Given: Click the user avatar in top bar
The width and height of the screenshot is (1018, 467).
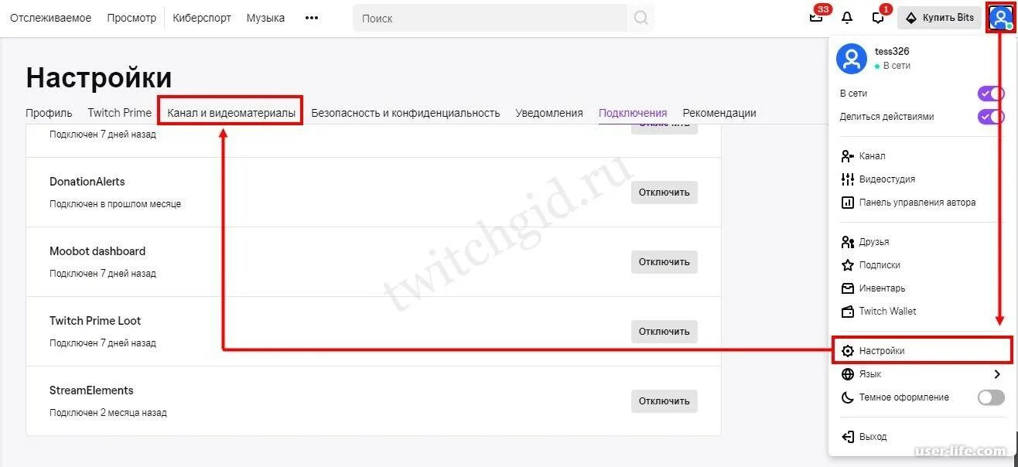Looking at the screenshot, I should coord(1000,17).
